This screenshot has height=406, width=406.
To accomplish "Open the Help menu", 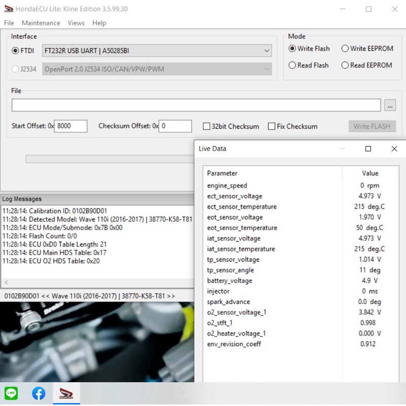I will tap(99, 23).
